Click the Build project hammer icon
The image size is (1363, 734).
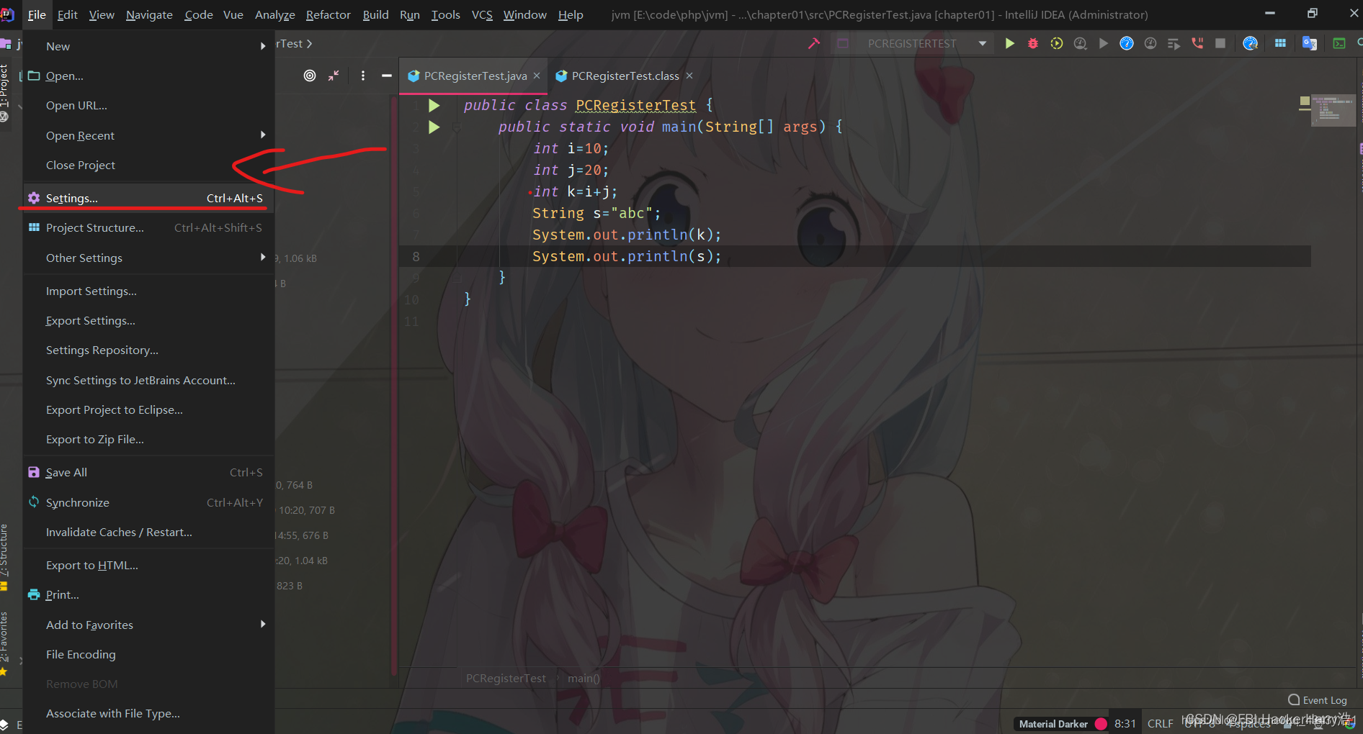point(814,43)
